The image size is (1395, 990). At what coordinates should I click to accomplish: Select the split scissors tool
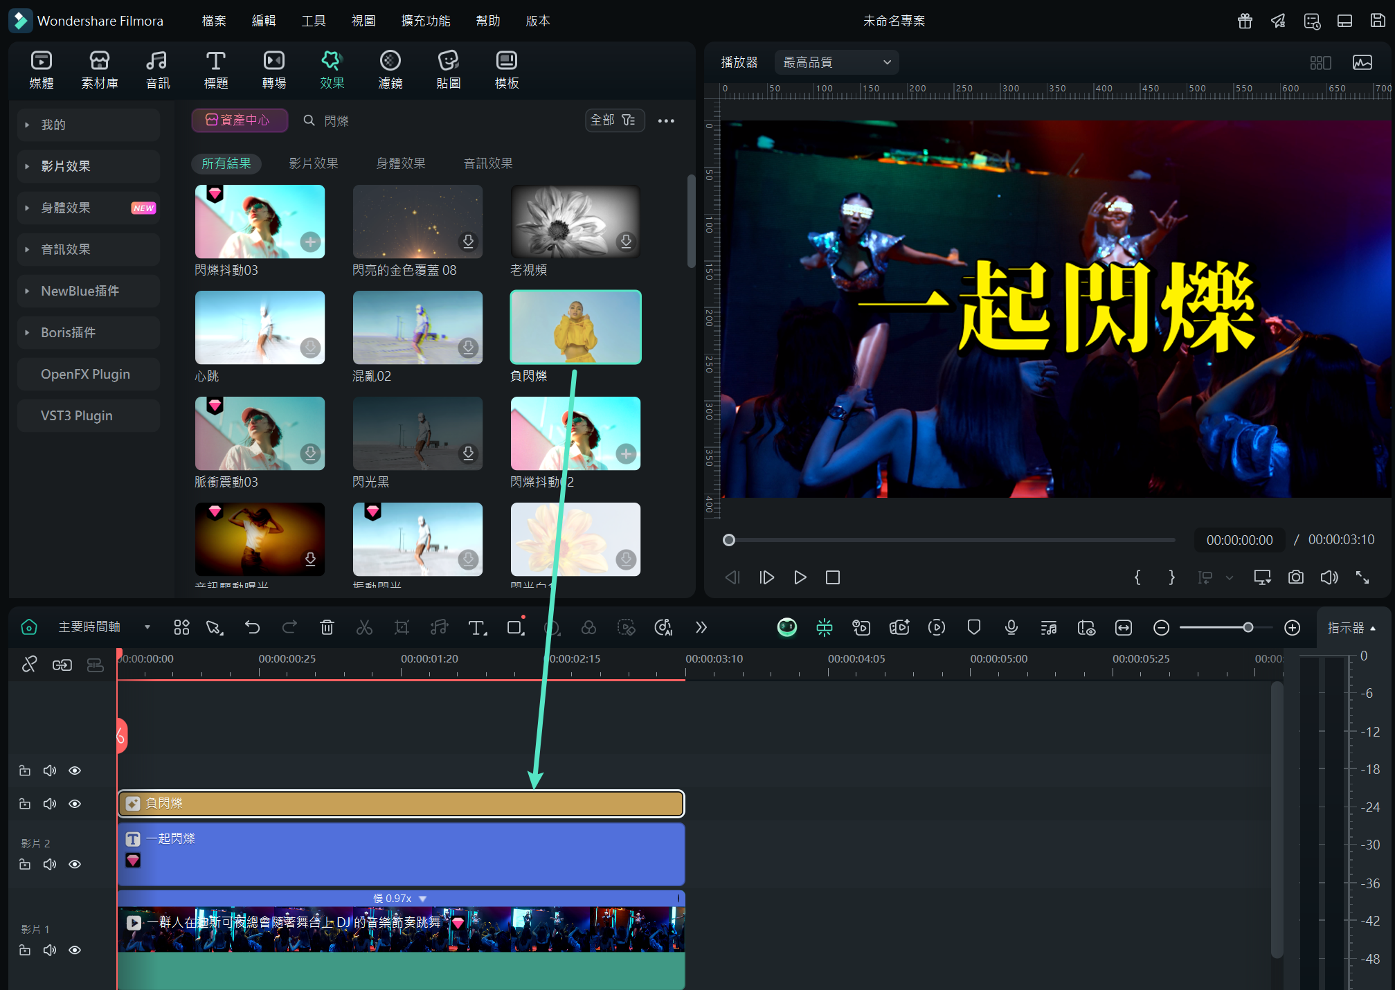(364, 627)
